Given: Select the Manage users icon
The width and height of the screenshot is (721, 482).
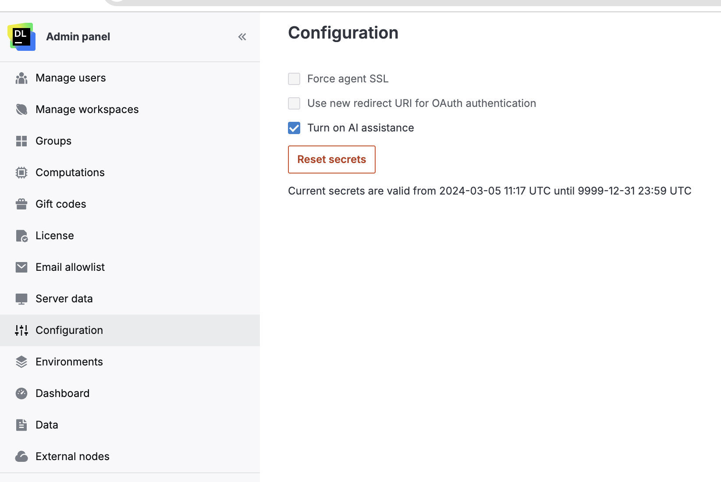Looking at the screenshot, I should (x=21, y=78).
